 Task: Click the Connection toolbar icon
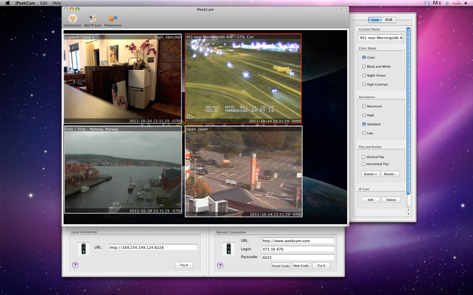pyautogui.click(x=72, y=19)
